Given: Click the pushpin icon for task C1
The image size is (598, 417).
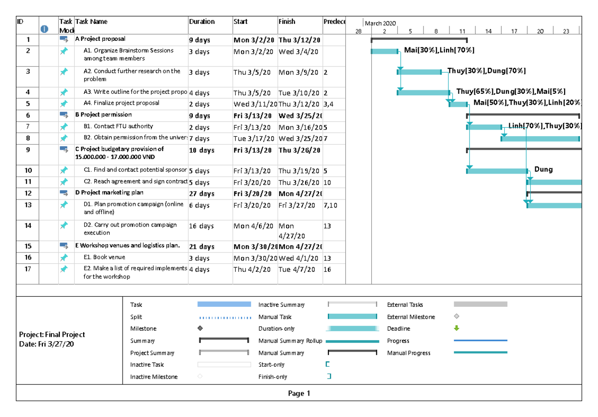Looking at the screenshot, I should tap(64, 170).
